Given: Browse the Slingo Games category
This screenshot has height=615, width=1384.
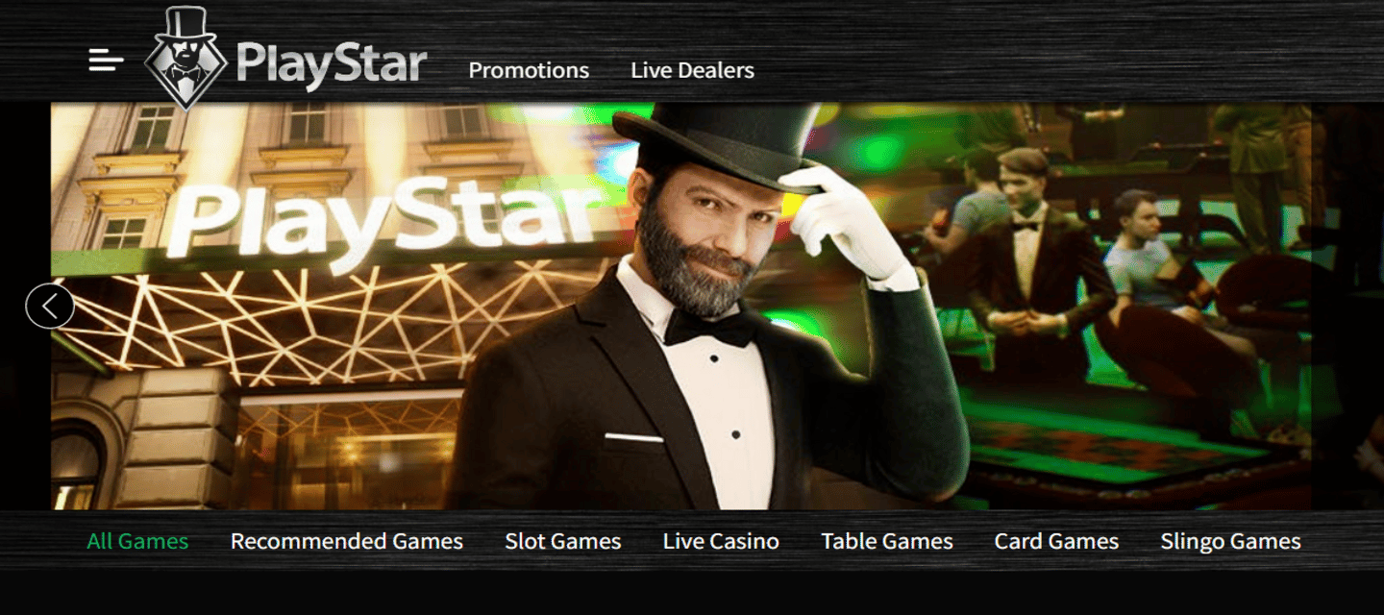Looking at the screenshot, I should pyautogui.click(x=1230, y=541).
